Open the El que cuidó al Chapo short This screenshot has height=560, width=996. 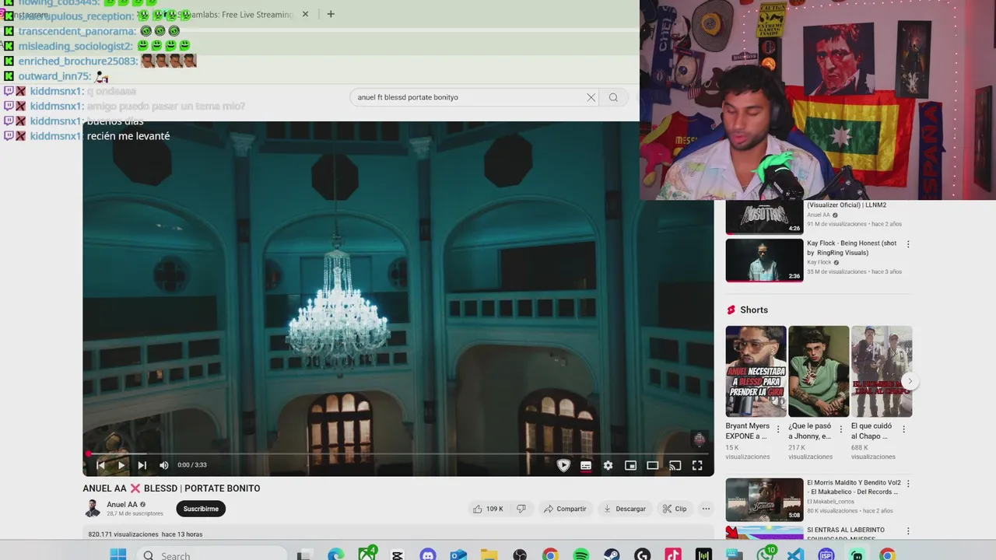(882, 371)
